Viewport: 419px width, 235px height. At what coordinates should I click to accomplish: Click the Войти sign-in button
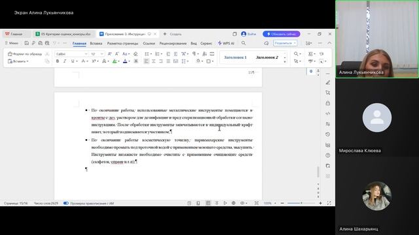coord(249,34)
